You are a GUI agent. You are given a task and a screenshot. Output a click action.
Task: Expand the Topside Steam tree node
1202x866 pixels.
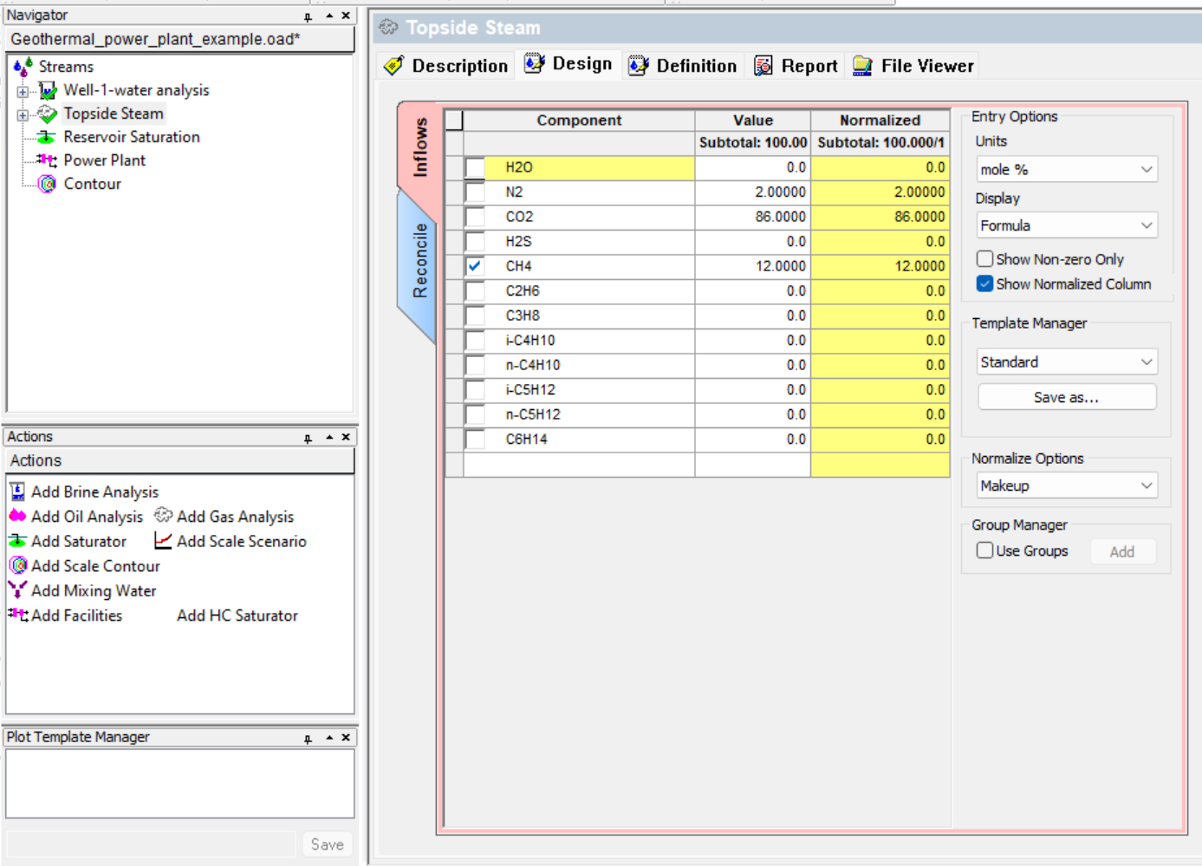23,114
